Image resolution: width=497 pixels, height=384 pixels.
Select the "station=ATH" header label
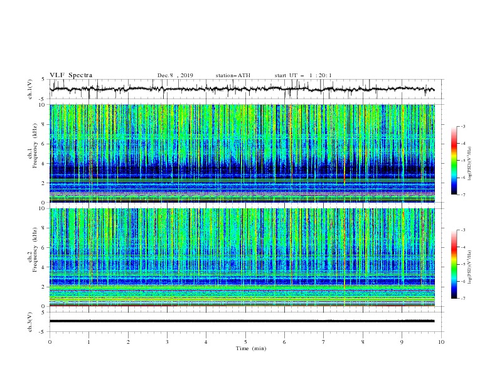click(x=233, y=75)
